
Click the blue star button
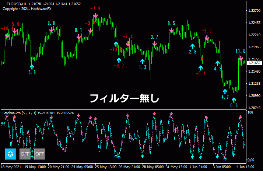pos(10,154)
